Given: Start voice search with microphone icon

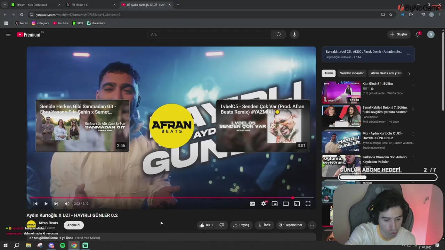Looking at the screenshot, I should (x=294, y=34).
